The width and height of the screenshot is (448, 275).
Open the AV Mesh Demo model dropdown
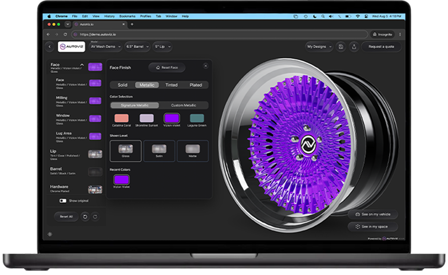click(x=106, y=46)
